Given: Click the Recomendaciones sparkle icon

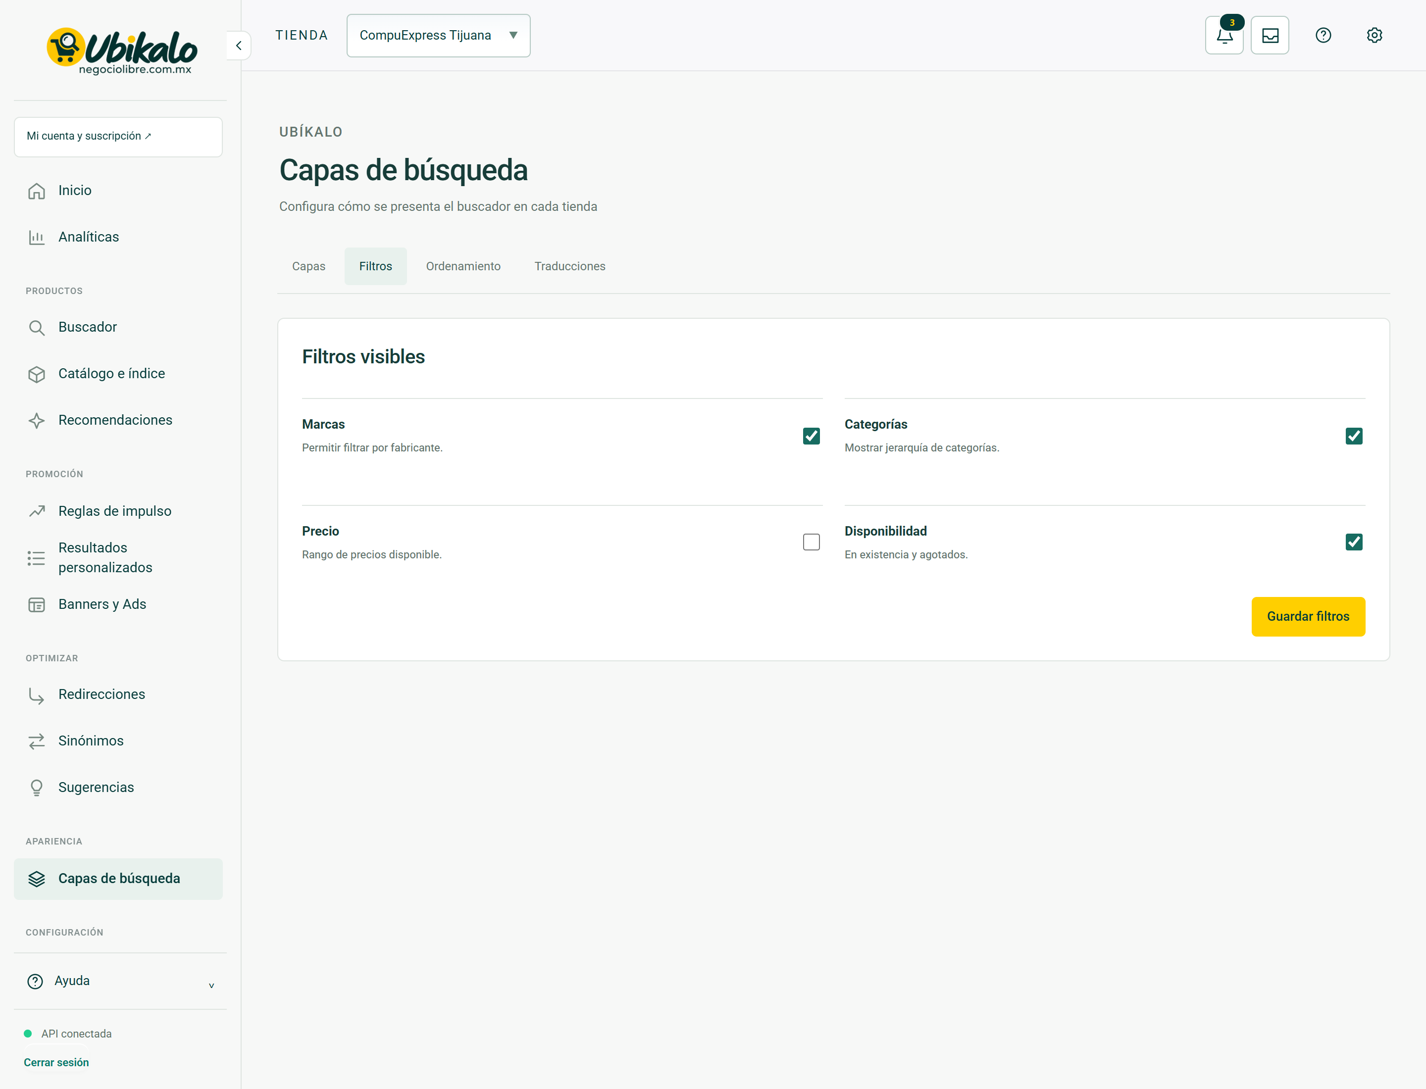Looking at the screenshot, I should click(x=36, y=421).
